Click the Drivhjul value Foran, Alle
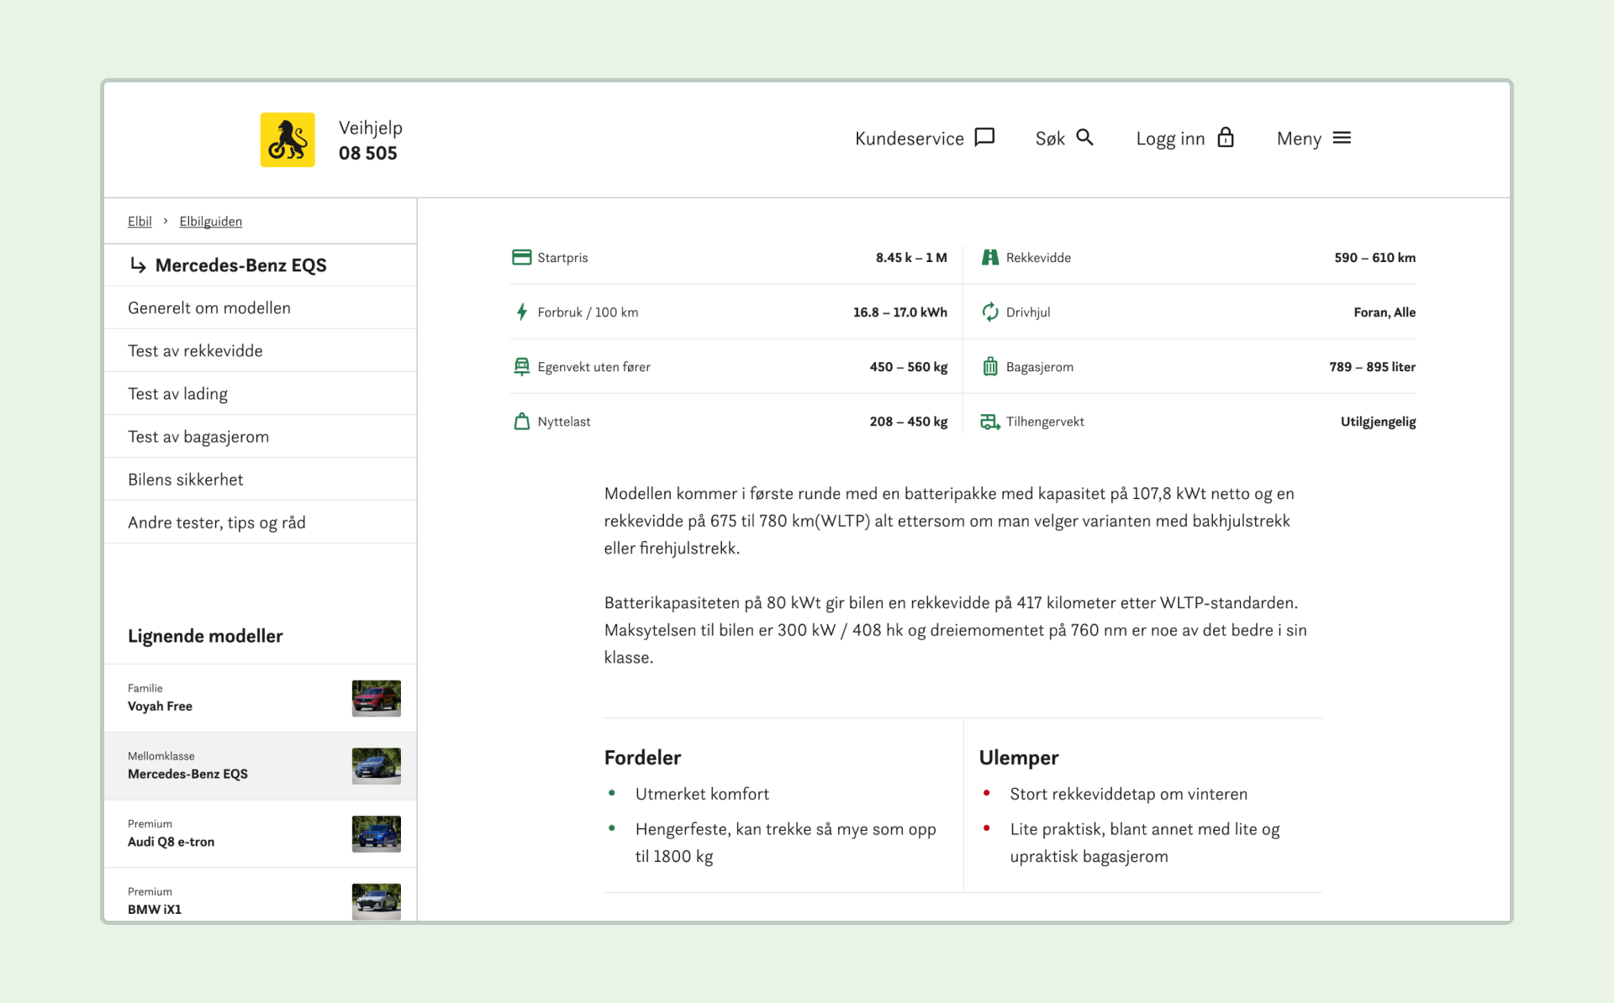 [x=1385, y=312]
